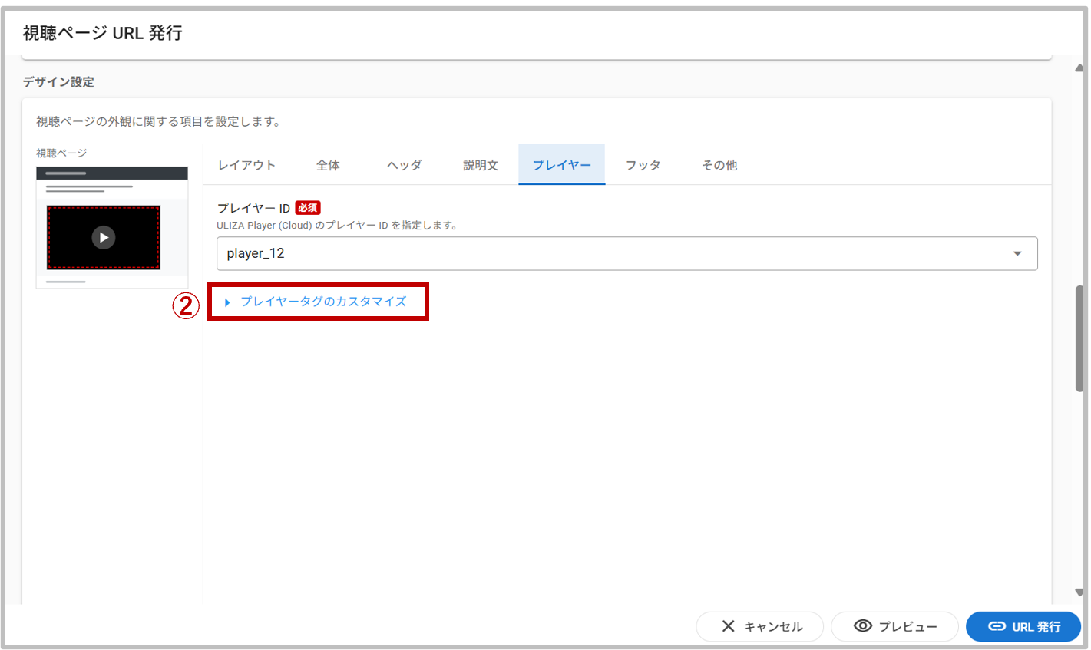Click the footer line in page thumbnail
1091x650 pixels.
(66, 282)
